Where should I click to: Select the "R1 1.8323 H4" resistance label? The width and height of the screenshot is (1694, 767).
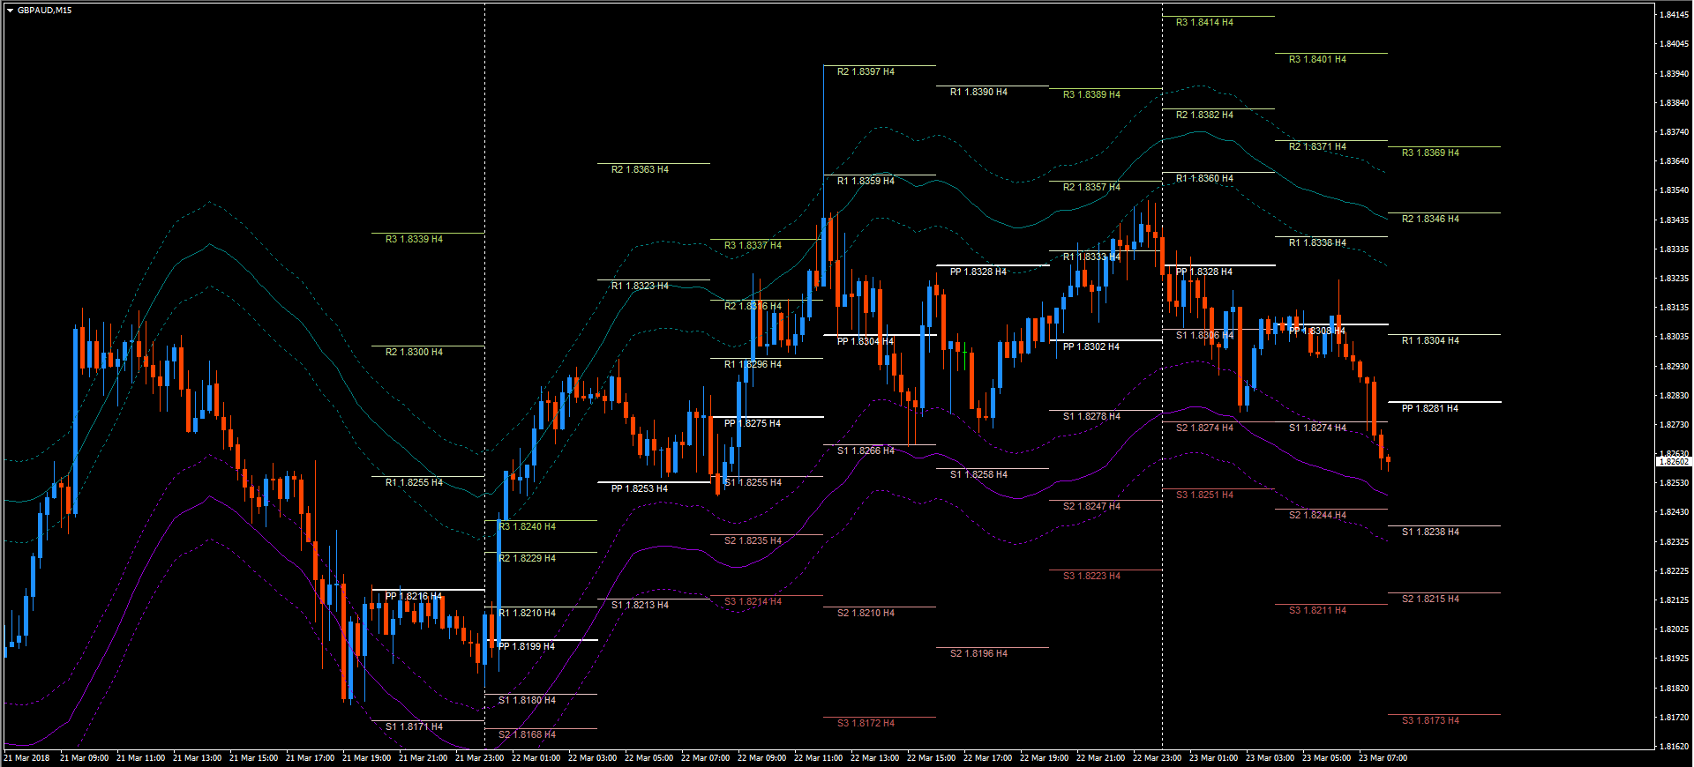click(x=640, y=287)
